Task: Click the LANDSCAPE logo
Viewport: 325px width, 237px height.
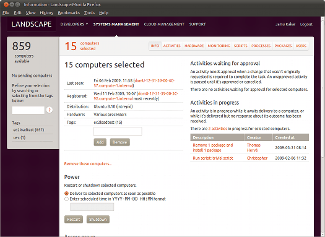Action: click(x=32, y=24)
